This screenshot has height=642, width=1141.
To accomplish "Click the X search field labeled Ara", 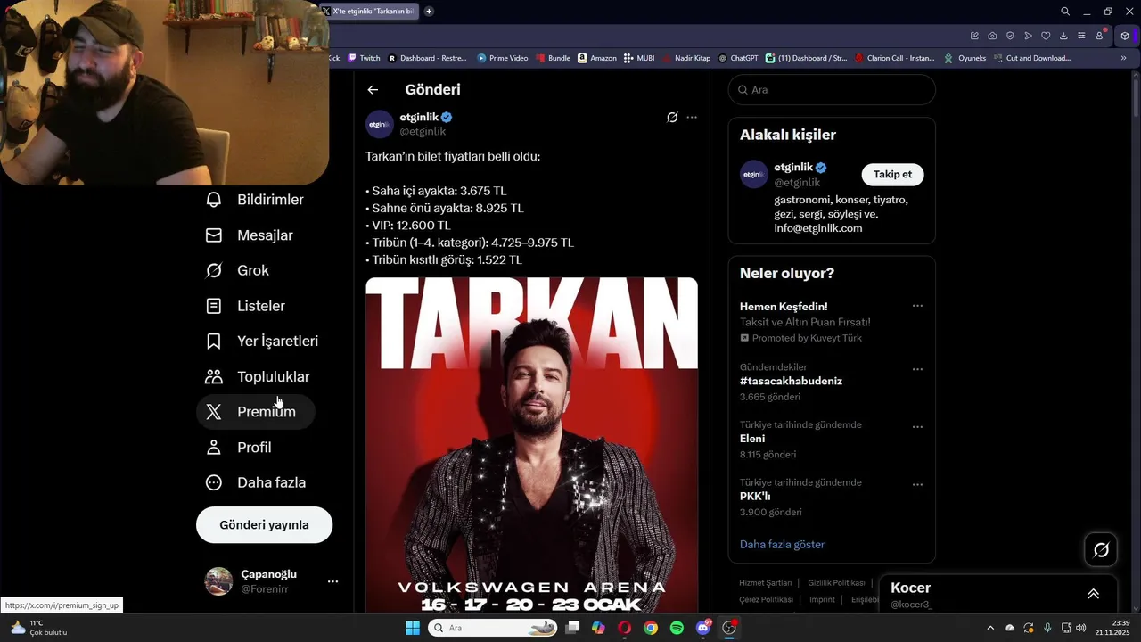I will click(832, 90).
